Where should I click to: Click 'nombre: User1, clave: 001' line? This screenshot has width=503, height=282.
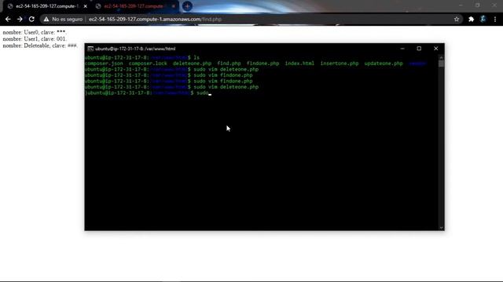click(x=35, y=39)
